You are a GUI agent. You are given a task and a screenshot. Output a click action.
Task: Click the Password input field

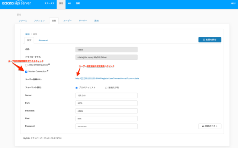(106, 126)
